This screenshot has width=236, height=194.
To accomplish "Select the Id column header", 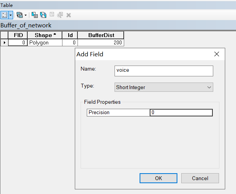I will point(70,35).
